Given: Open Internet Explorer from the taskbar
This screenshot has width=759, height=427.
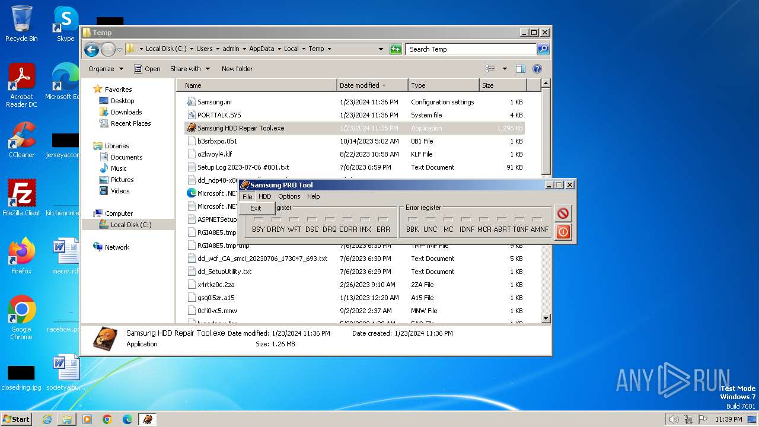Looking at the screenshot, I should point(47,419).
